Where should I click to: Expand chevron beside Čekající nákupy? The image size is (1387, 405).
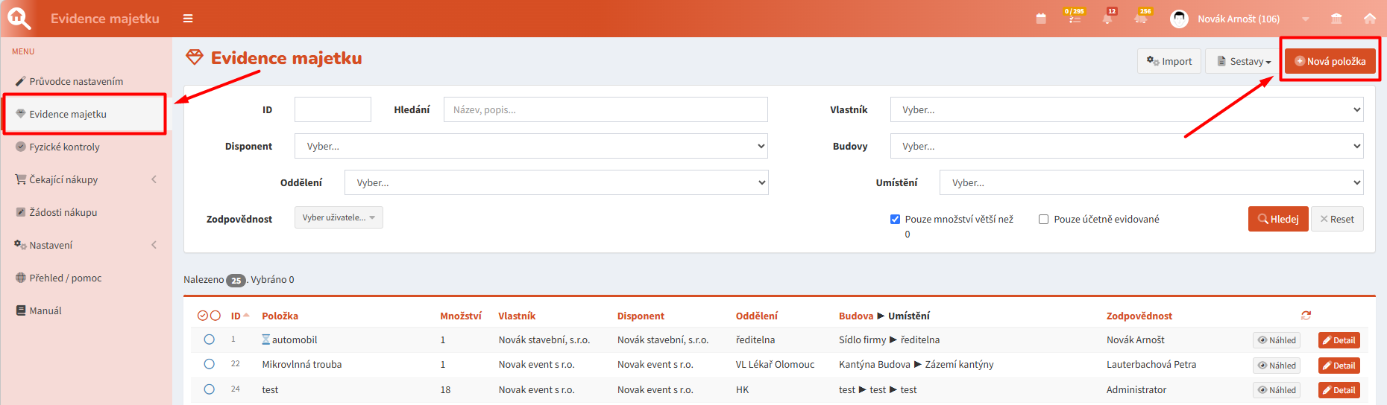point(154,179)
